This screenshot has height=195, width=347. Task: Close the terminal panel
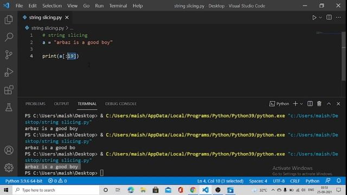coord(338,103)
